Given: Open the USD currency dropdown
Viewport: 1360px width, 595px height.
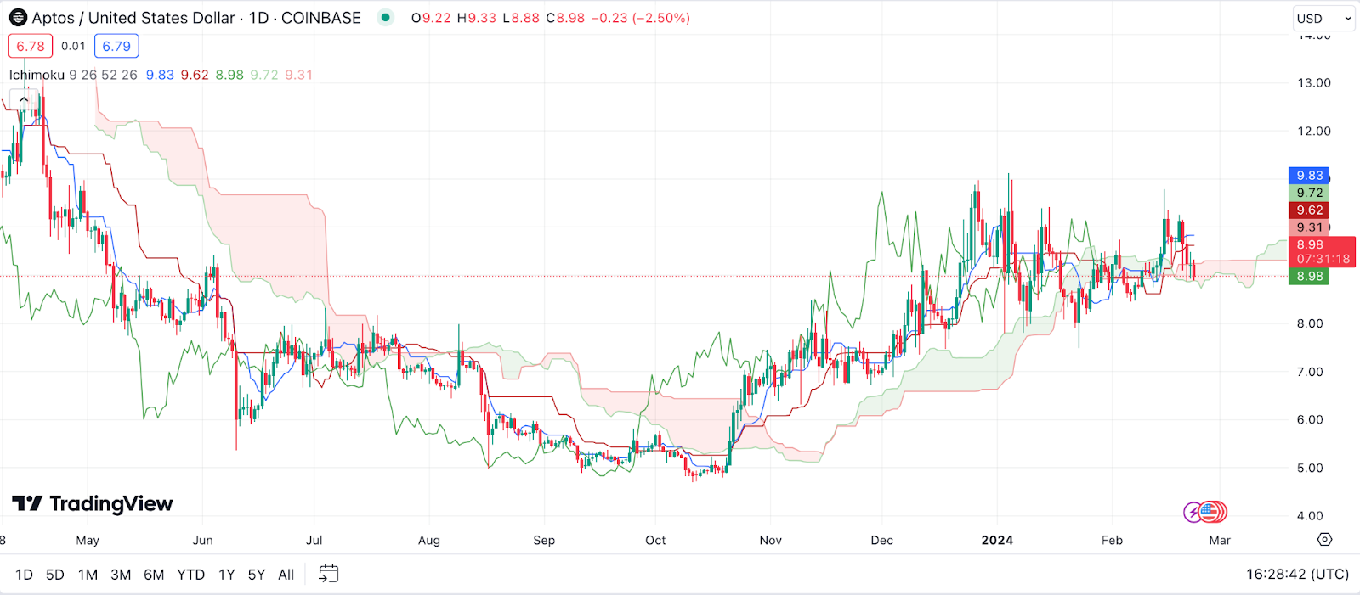Looking at the screenshot, I should [1323, 18].
